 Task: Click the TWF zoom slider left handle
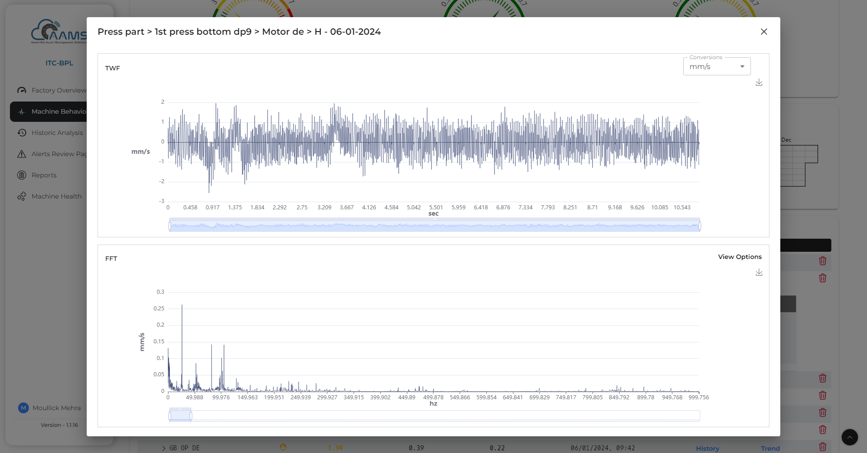[170, 226]
